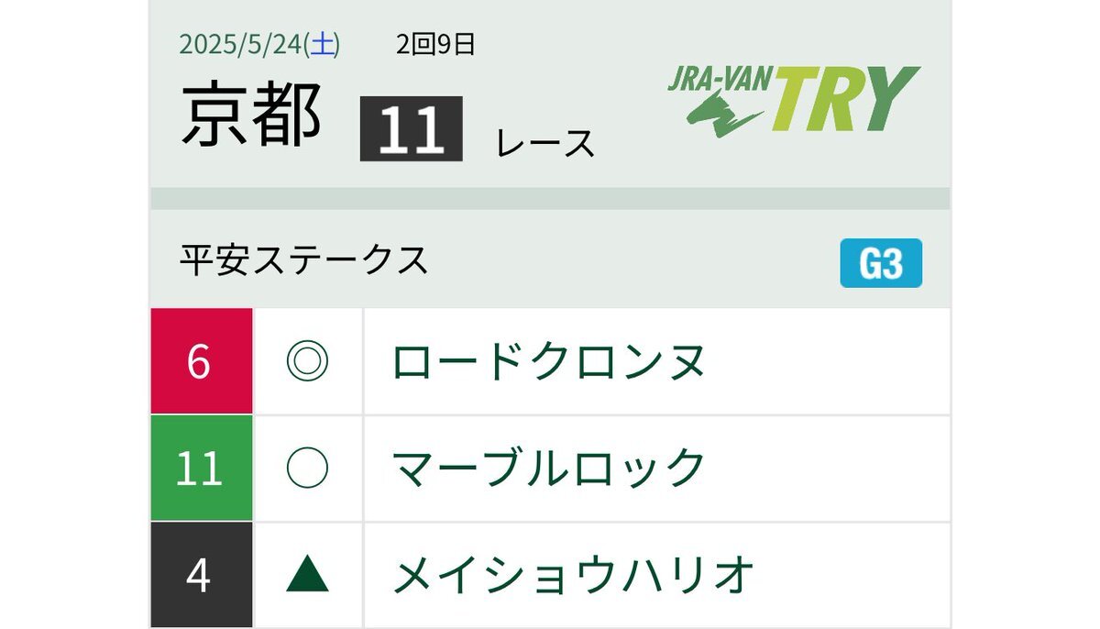Screen dimensions: 1100x629
Task: Click the 2回9日 meeting label
Action: click(436, 44)
